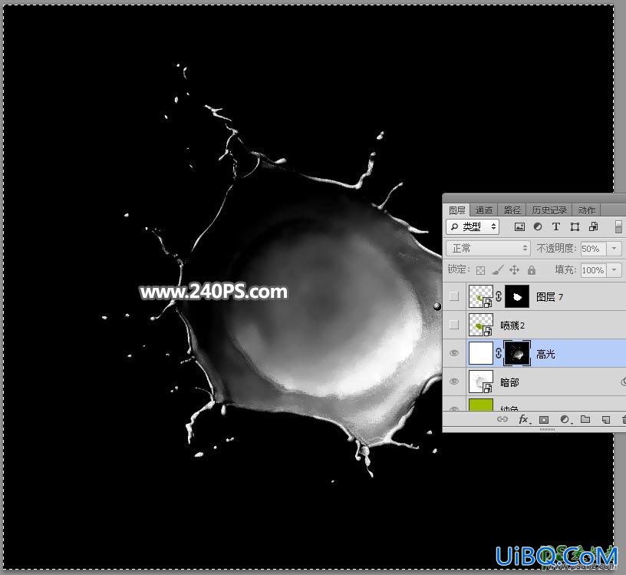
Task: Create a new group folder icon
Action: [585, 419]
